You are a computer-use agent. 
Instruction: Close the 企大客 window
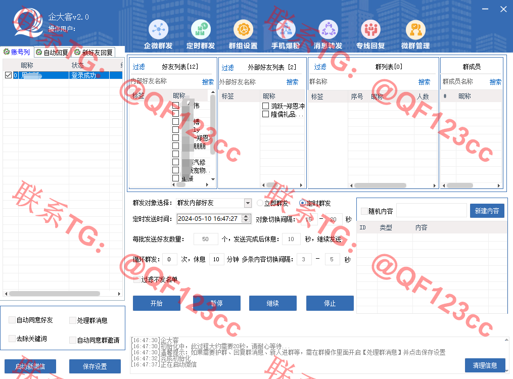[x=503, y=9]
